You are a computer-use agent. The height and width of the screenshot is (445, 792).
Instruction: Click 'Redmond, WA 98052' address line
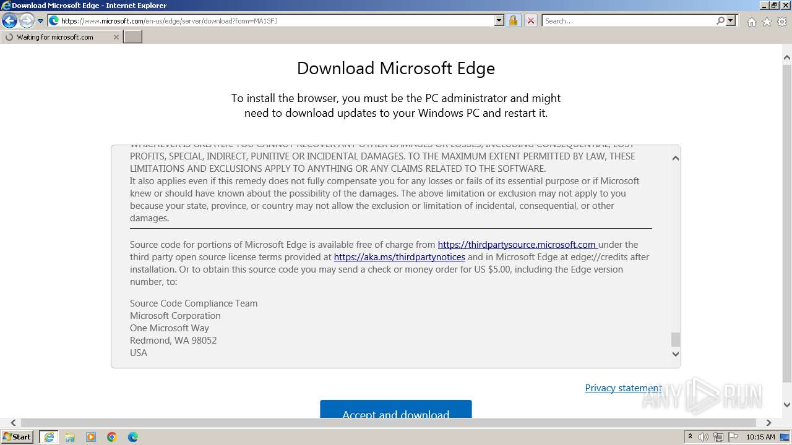tap(173, 341)
